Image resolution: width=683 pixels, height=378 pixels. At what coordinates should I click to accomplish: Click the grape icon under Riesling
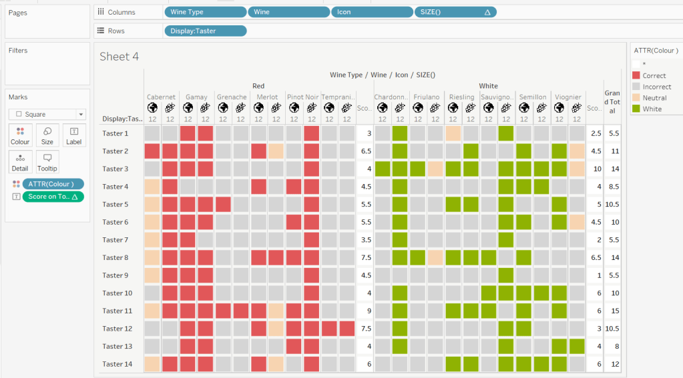tap(471, 107)
